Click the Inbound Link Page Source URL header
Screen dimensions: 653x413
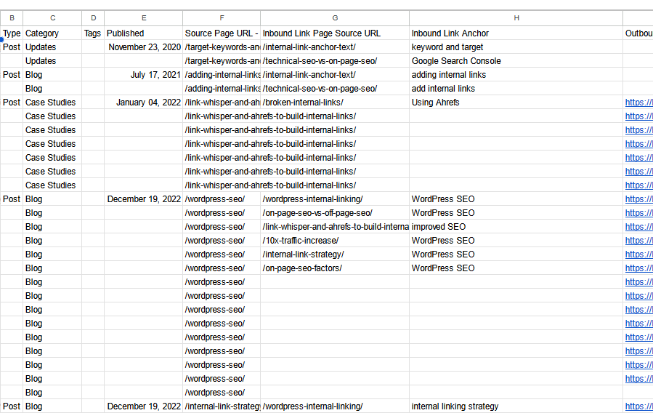(335, 33)
